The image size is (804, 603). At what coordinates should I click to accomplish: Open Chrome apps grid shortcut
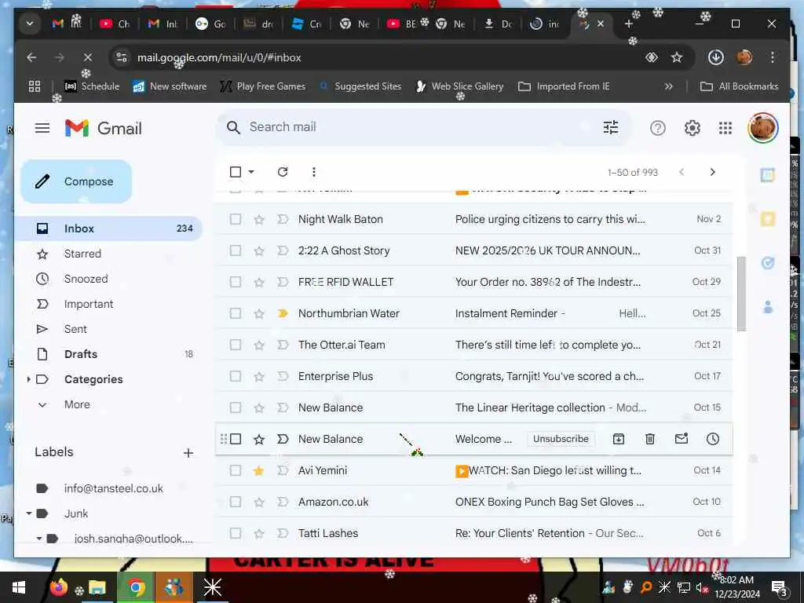35,86
